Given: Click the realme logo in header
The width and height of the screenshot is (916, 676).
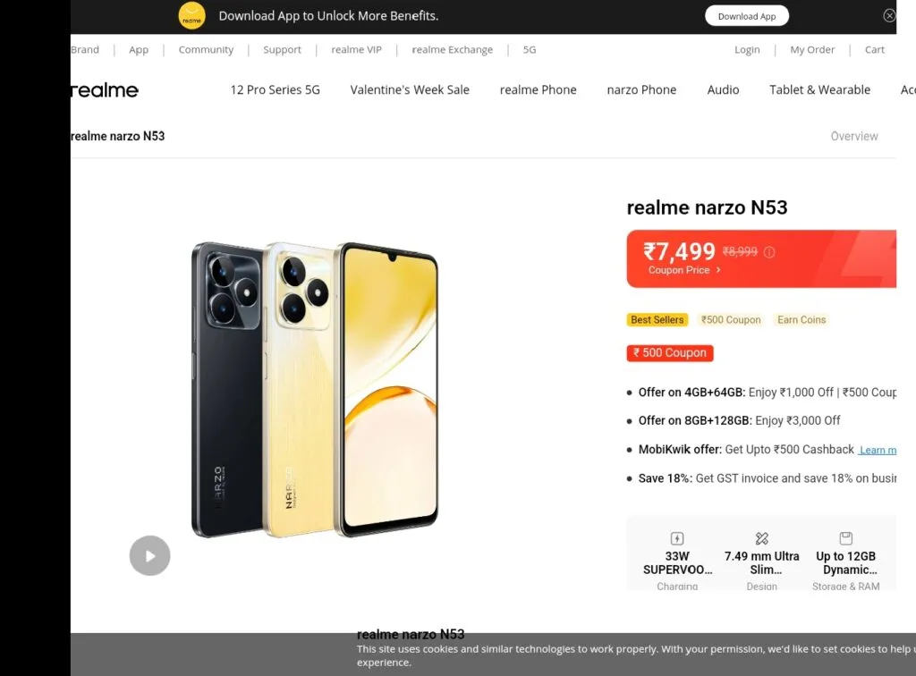Looking at the screenshot, I should 105,90.
